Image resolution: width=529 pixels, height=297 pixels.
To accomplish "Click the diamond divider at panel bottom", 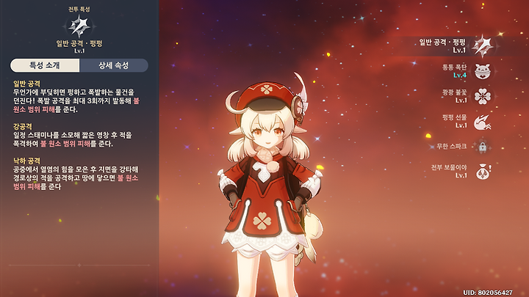I will 79,265.
